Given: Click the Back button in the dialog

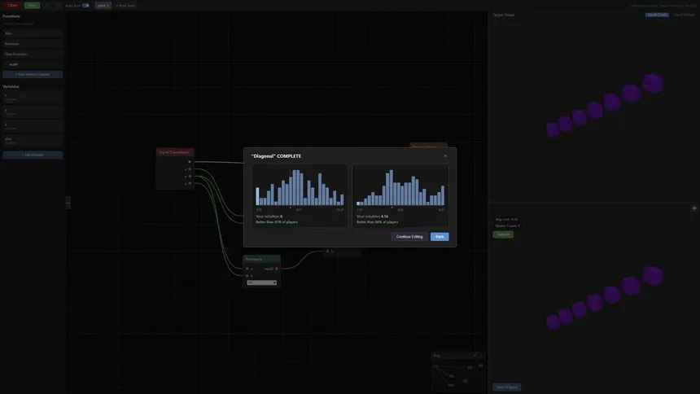Looking at the screenshot, I should (440, 236).
